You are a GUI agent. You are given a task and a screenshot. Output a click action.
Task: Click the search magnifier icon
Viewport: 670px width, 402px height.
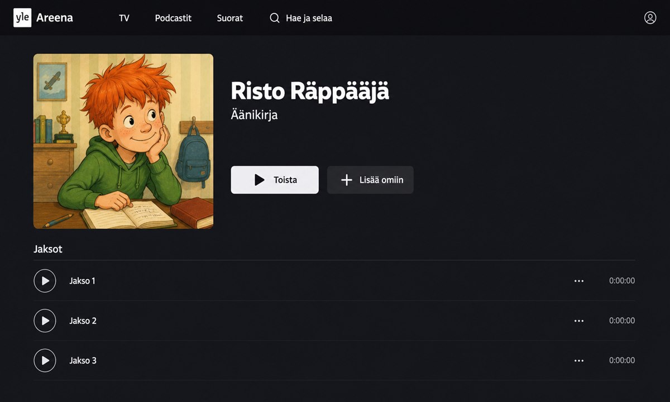(274, 18)
